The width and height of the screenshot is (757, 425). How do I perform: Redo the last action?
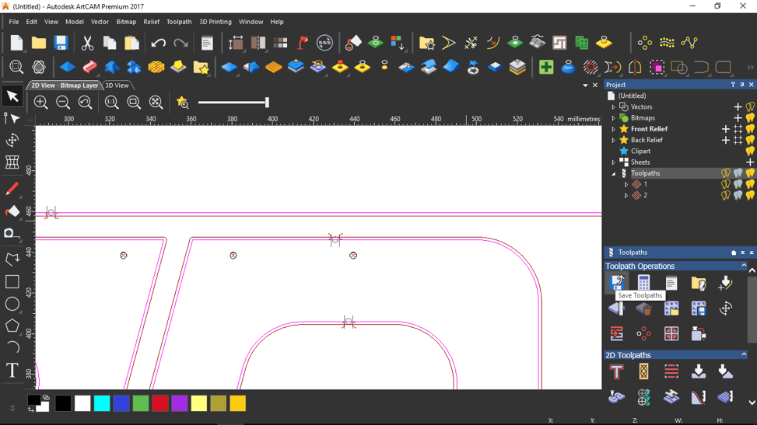coord(180,43)
